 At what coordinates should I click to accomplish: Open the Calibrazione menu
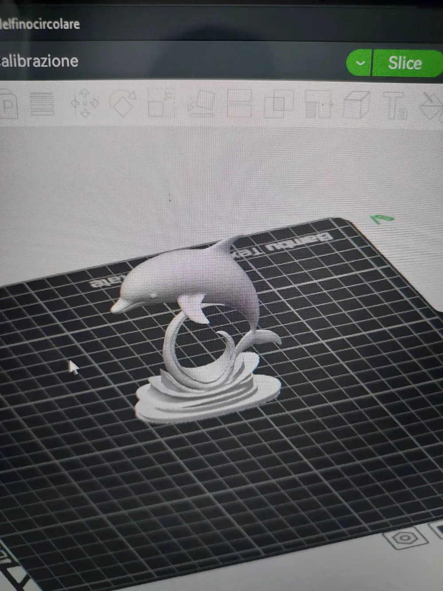(39, 61)
